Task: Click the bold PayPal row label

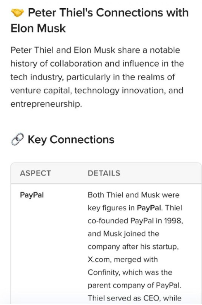Action: pos(32,195)
